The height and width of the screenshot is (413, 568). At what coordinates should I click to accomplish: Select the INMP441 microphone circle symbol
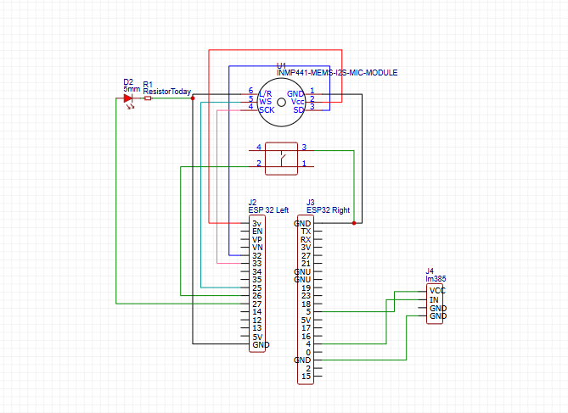(282, 102)
